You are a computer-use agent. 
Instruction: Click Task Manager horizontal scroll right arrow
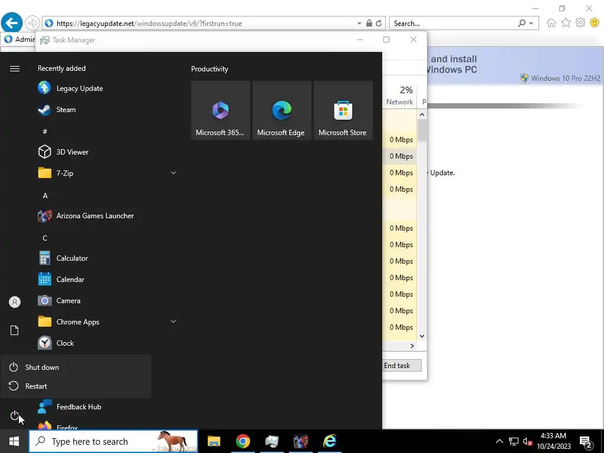click(412, 346)
